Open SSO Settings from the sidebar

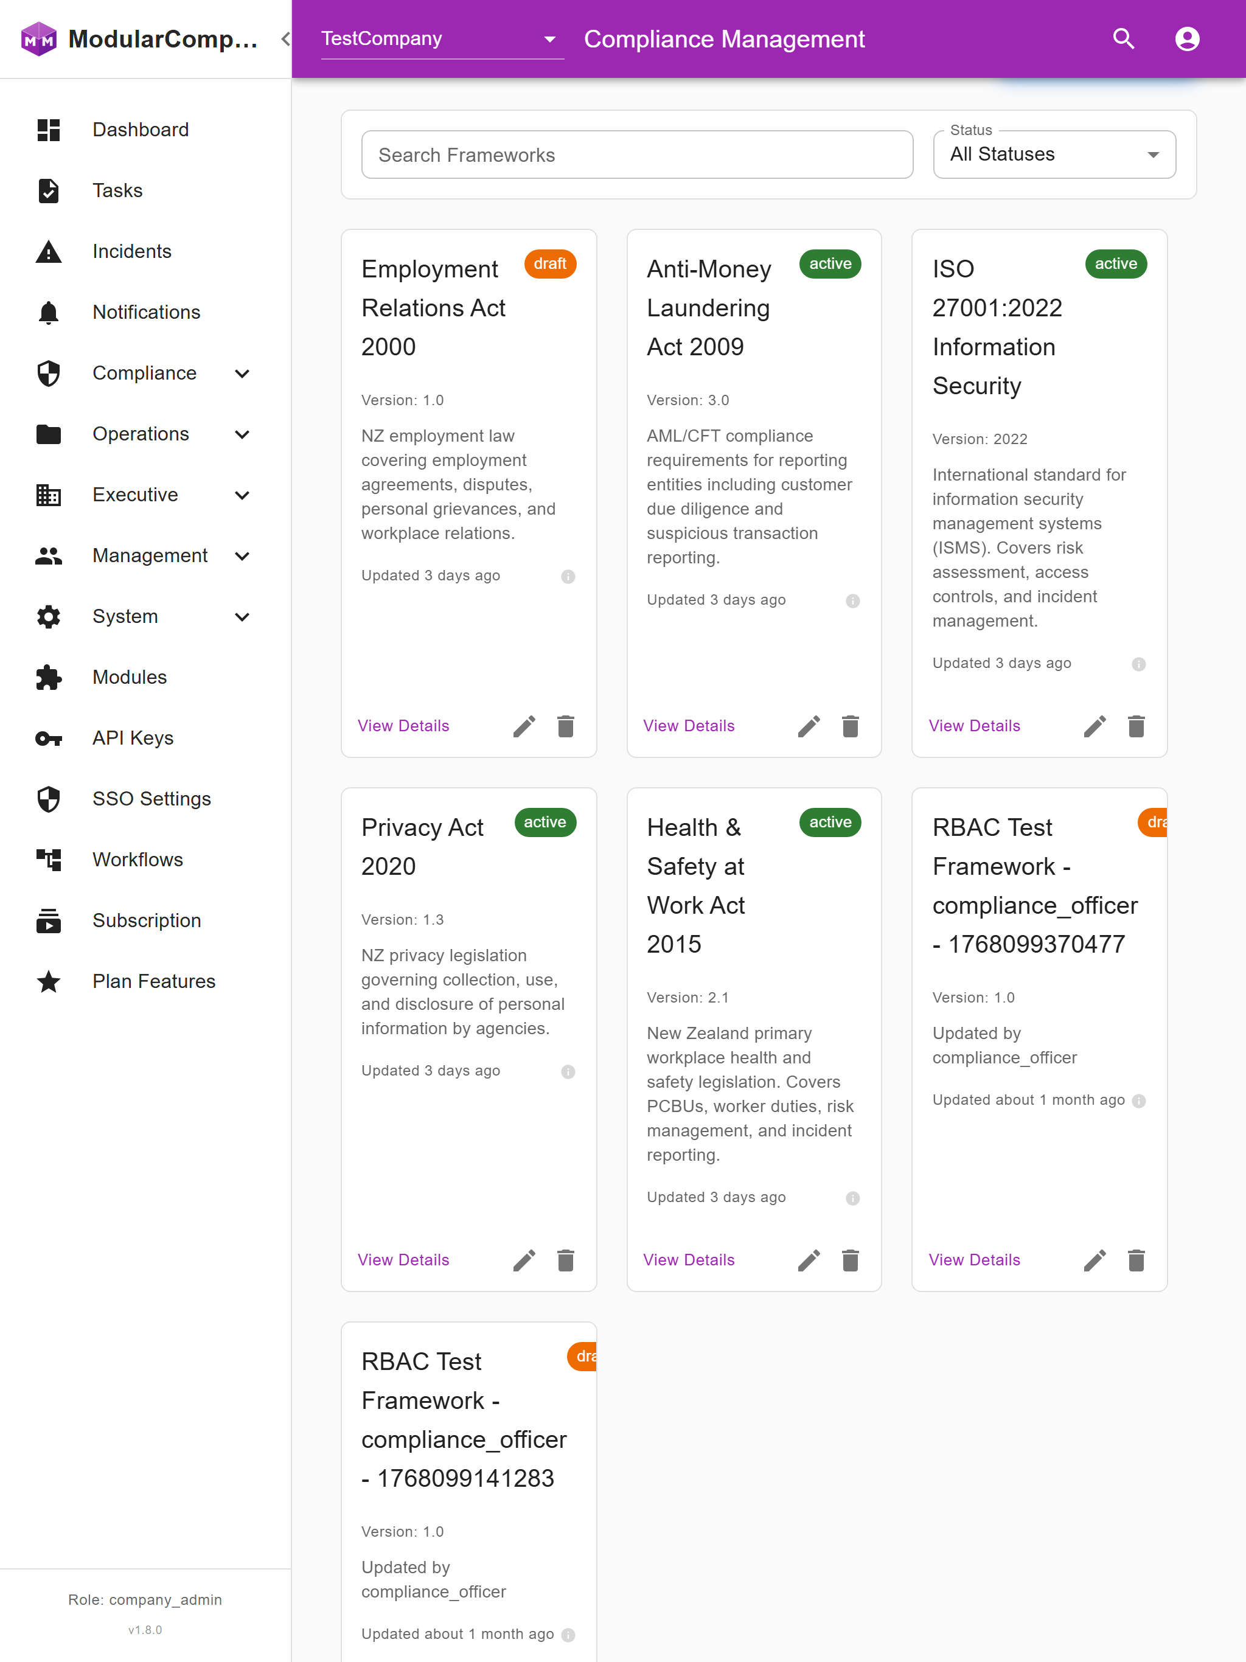[x=146, y=799]
